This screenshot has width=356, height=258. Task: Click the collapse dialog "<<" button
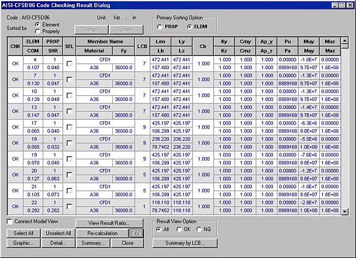point(137,233)
